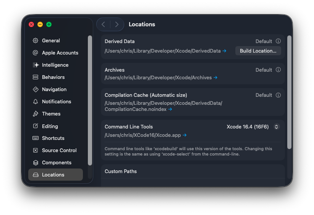Reveal Xcode.app path via arrow icon
The image size is (314, 215).
pos(185,135)
